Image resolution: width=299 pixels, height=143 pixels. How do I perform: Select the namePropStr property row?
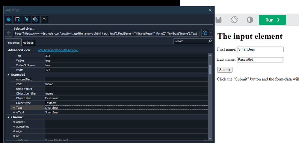point(109,89)
